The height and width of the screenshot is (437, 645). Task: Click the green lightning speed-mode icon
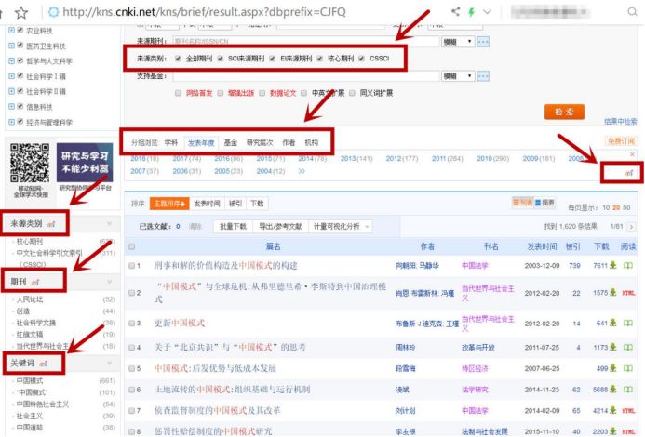click(471, 12)
